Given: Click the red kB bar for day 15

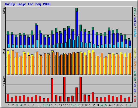Looking at the screenshot, I should 64,89.
